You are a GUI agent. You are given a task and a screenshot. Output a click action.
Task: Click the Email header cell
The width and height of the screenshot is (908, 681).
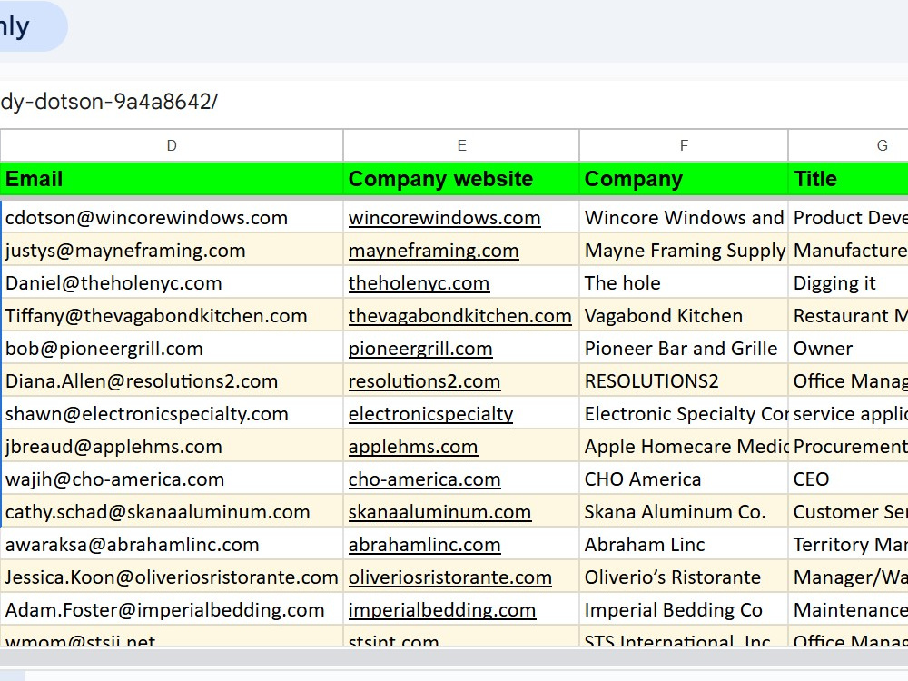click(172, 179)
